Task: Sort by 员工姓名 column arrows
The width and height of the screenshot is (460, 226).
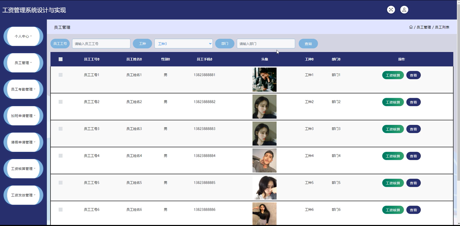Action: tap(141, 59)
